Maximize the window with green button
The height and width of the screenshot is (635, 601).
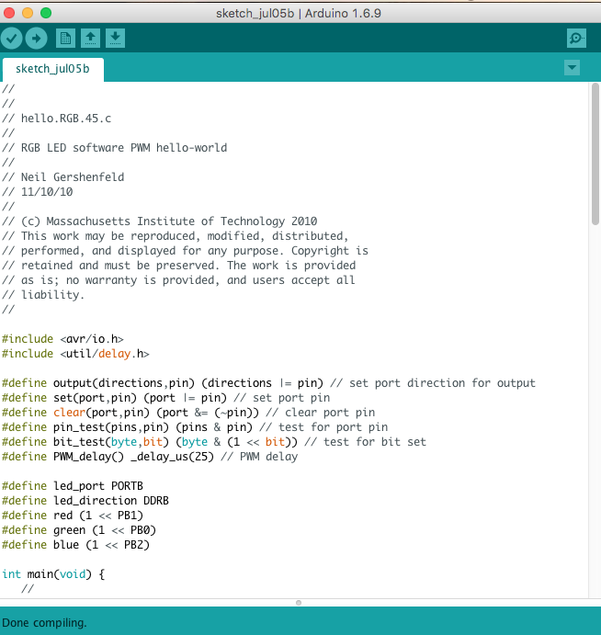tap(46, 13)
